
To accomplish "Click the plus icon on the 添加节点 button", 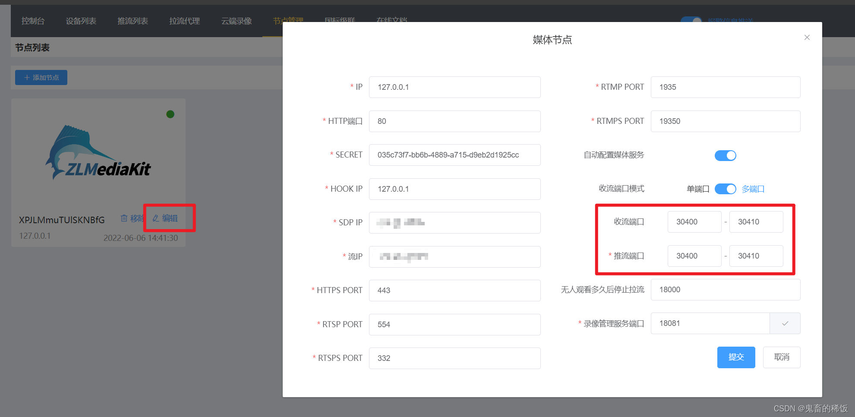I will tap(27, 77).
